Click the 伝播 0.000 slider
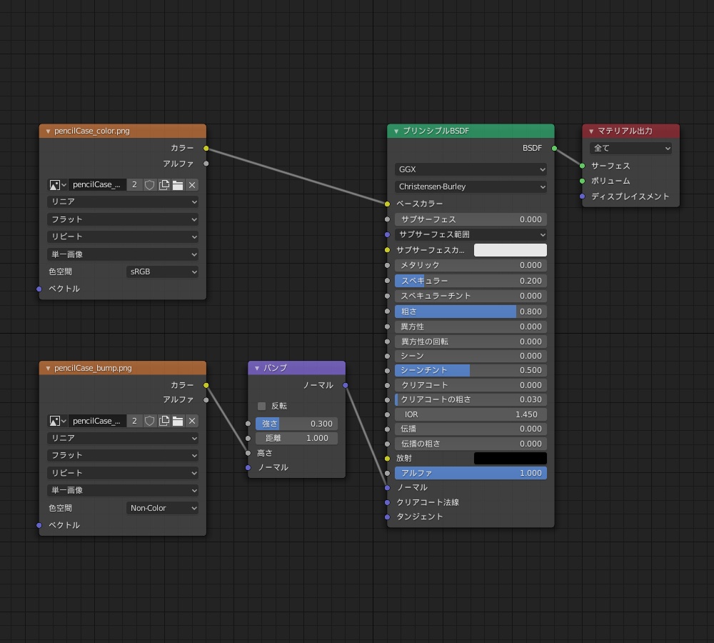This screenshot has height=643, width=714. point(471,429)
